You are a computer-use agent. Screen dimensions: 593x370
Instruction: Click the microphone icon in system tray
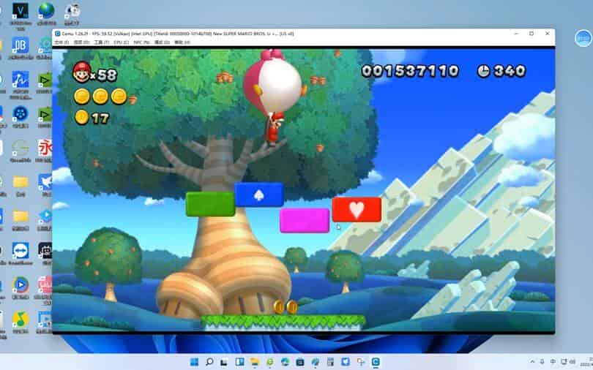coord(542,362)
